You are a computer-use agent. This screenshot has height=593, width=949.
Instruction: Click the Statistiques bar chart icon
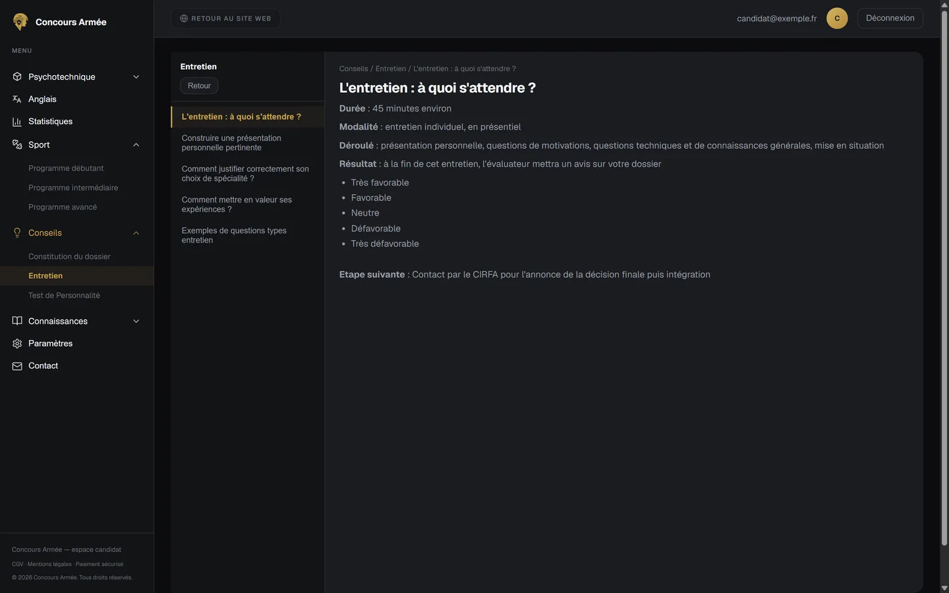17,121
